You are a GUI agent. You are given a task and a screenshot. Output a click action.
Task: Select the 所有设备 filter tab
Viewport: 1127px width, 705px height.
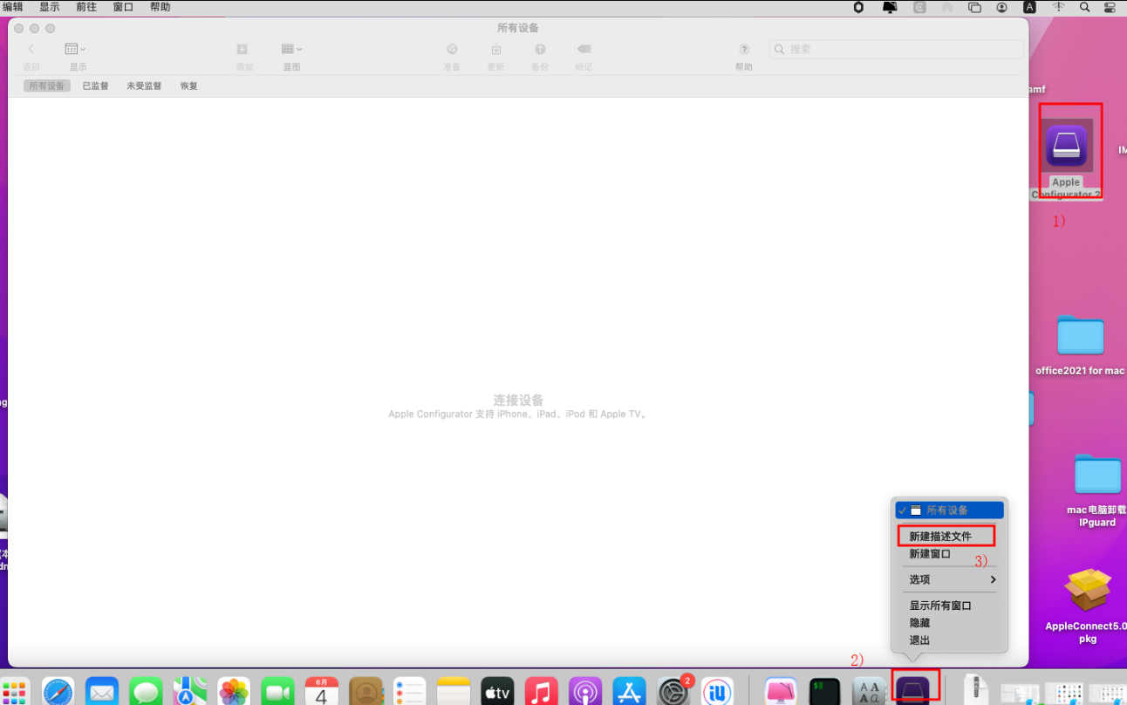[x=47, y=86]
